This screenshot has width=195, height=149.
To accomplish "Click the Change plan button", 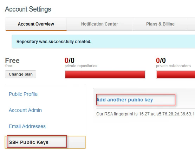I will pos(21,74).
